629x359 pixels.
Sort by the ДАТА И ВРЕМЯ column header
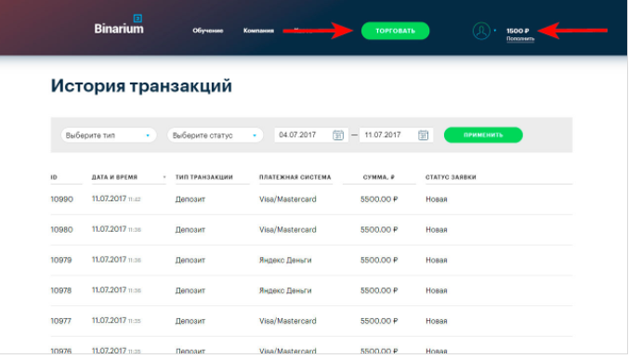114,177
